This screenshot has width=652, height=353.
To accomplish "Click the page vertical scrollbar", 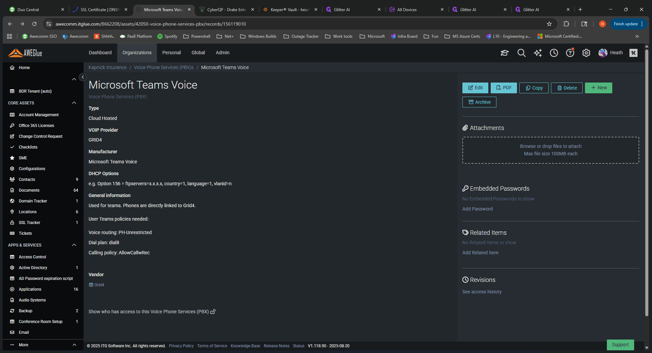I will tap(647, 182).
